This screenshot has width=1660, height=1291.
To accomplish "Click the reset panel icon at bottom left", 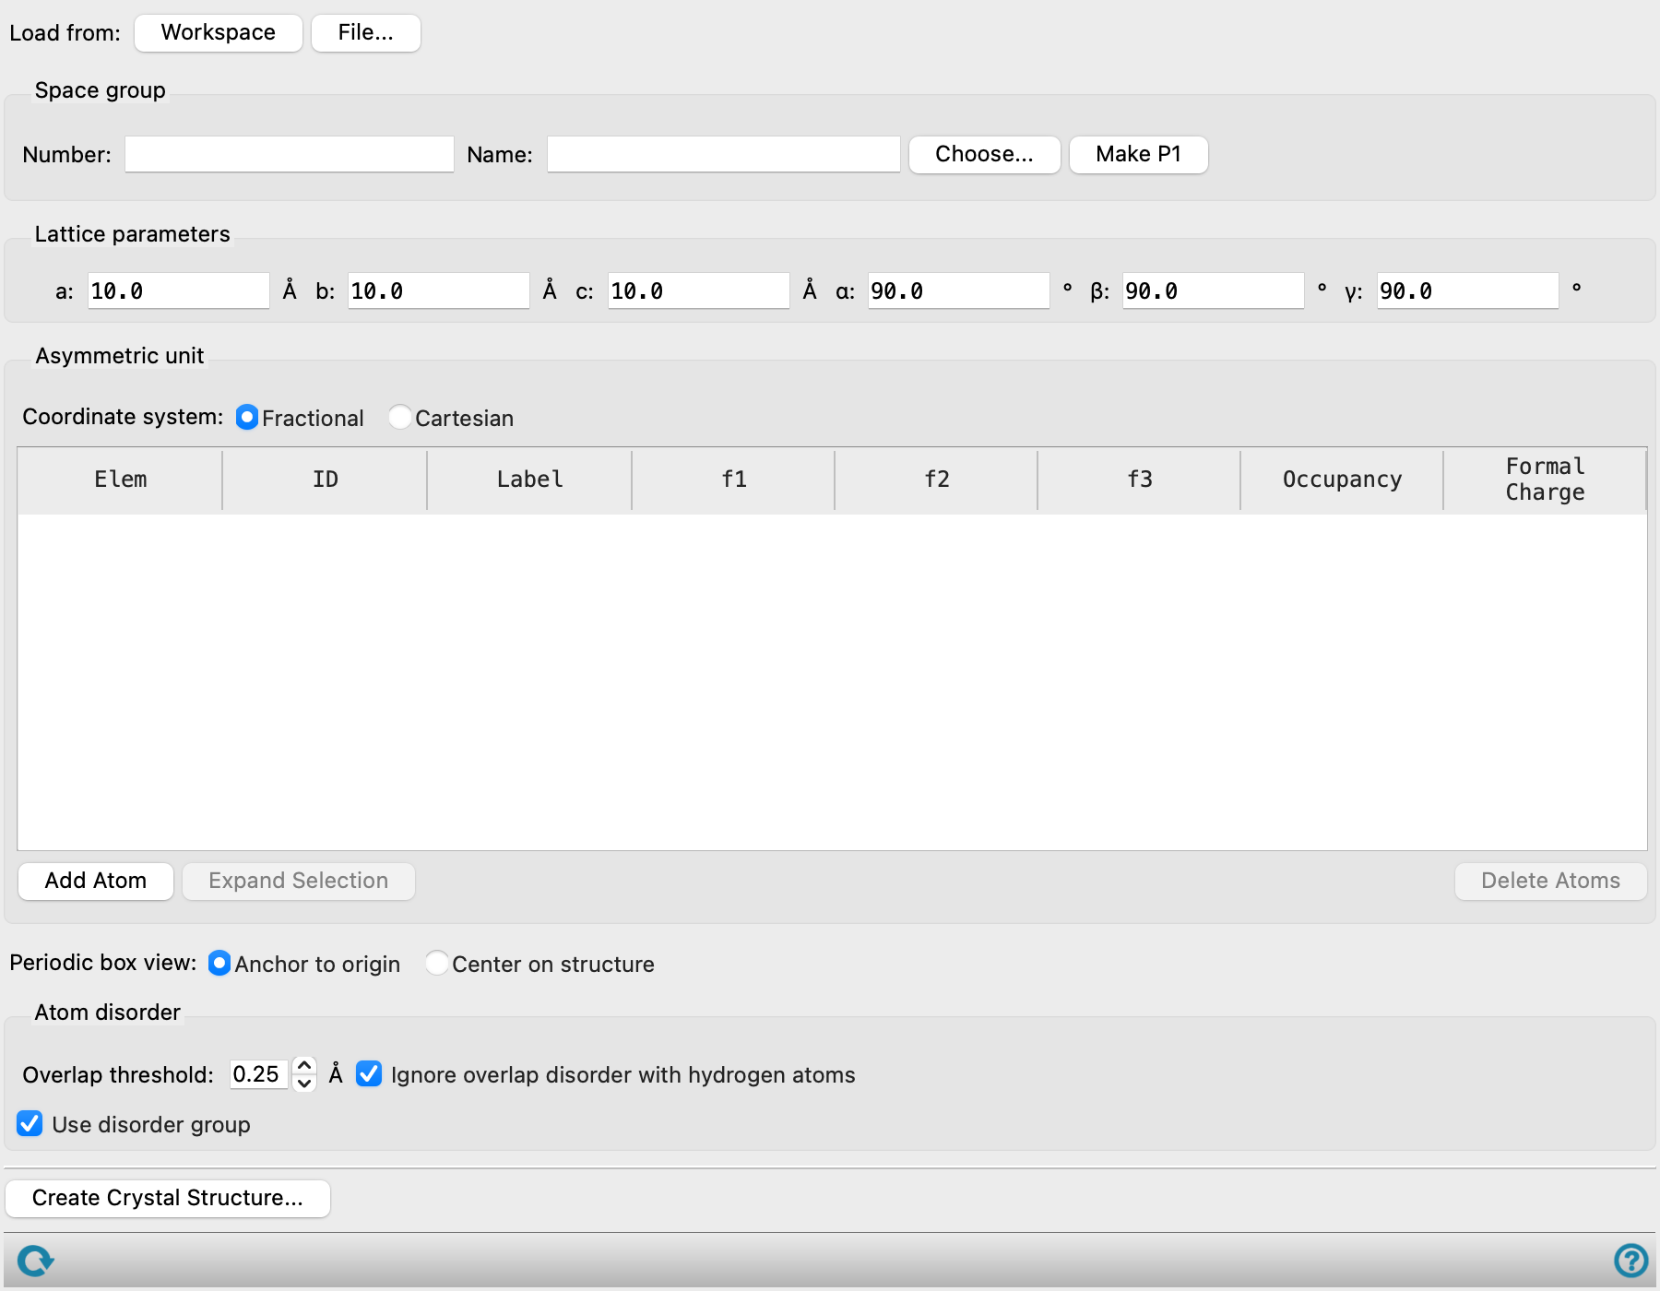I will pyautogui.click(x=35, y=1261).
